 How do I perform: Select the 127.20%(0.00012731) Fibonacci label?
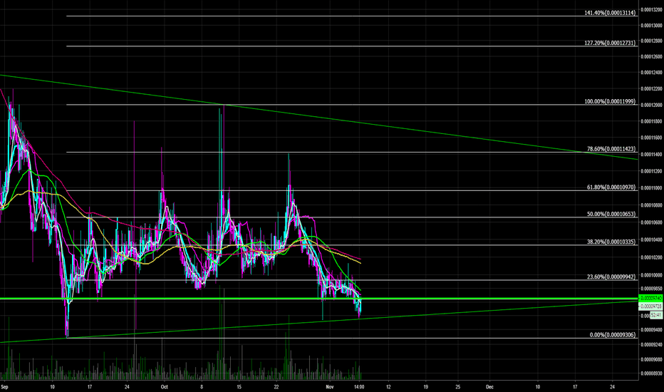click(610, 43)
